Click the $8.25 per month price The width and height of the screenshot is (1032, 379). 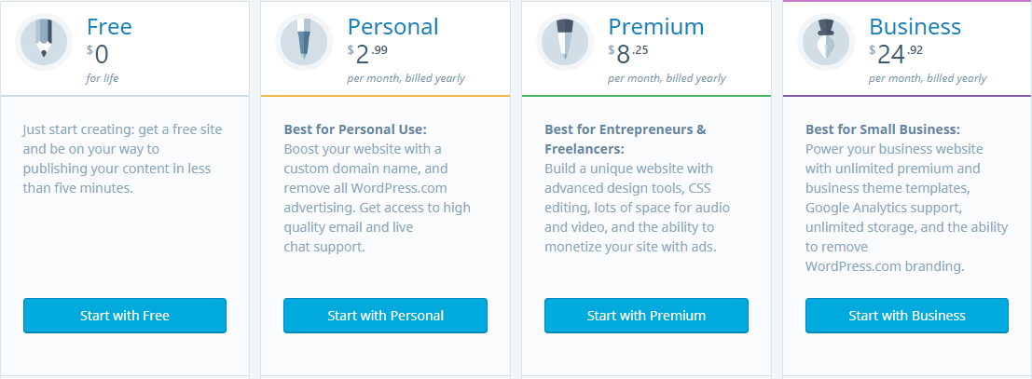click(667, 64)
